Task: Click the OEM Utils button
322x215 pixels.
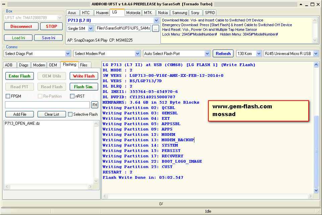Action: point(52,76)
